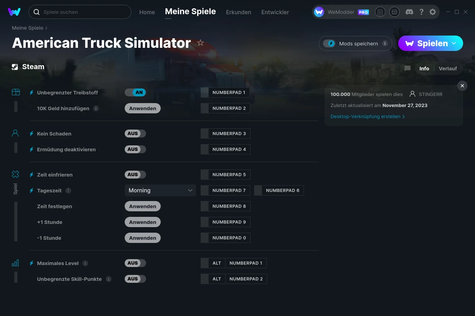Image resolution: width=475 pixels, height=316 pixels.
Task: Open the help question mark icon
Action: (x=422, y=12)
